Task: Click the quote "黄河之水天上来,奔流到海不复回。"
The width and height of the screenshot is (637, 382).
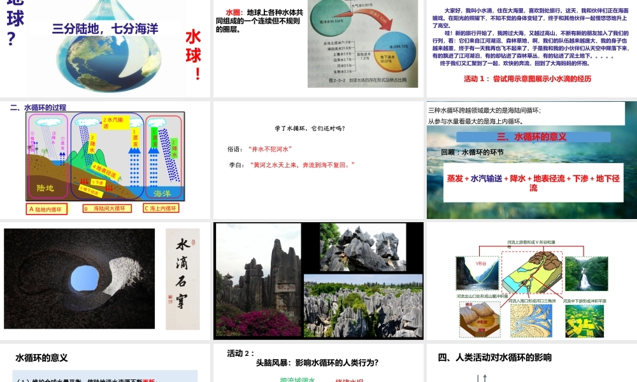Action: [x=303, y=166]
